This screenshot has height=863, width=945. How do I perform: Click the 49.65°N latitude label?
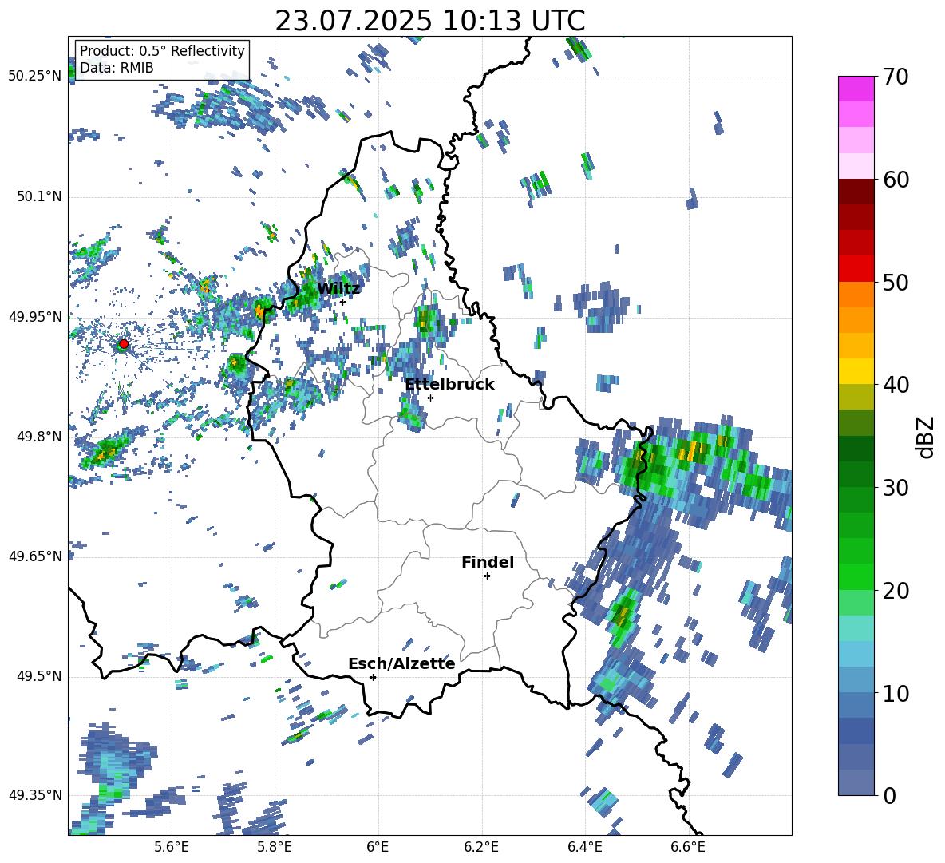point(35,556)
